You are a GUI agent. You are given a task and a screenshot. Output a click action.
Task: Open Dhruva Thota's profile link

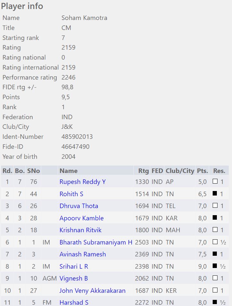point(79,206)
